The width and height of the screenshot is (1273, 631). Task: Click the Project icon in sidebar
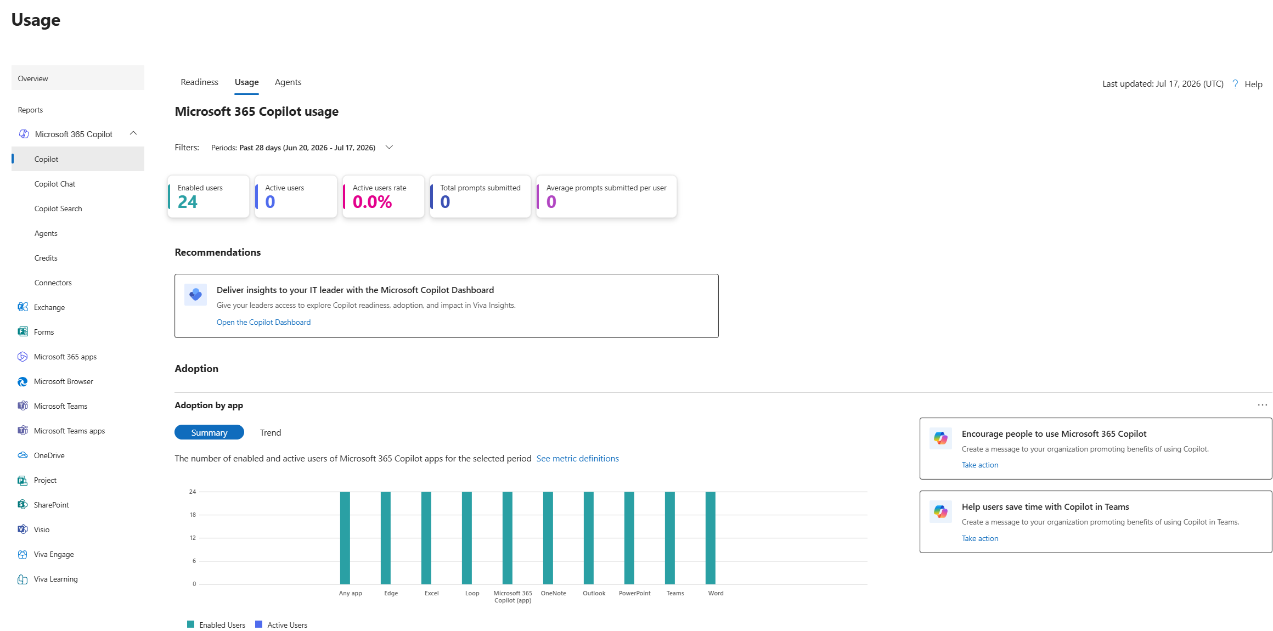click(22, 480)
